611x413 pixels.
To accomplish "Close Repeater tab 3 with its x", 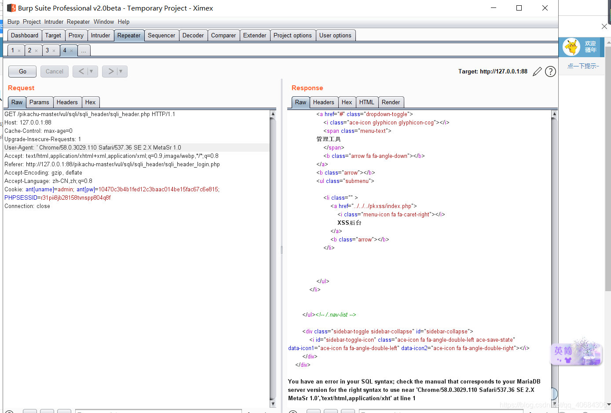I will pos(54,51).
